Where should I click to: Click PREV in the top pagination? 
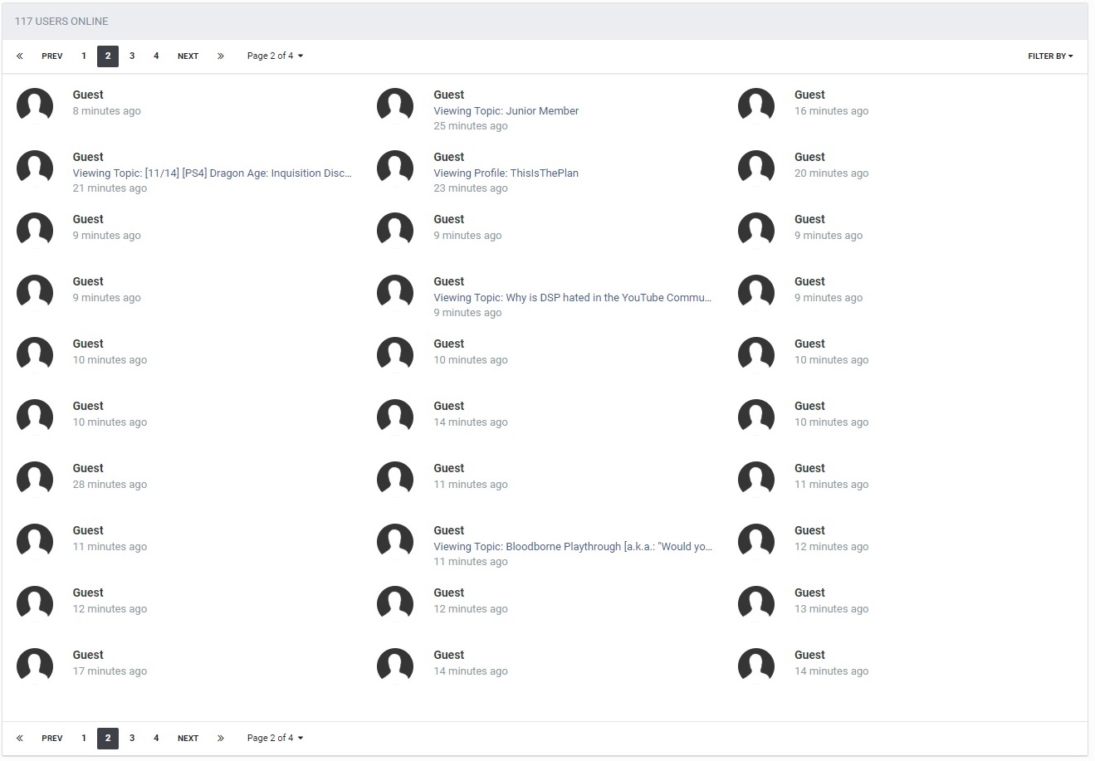[x=52, y=56]
